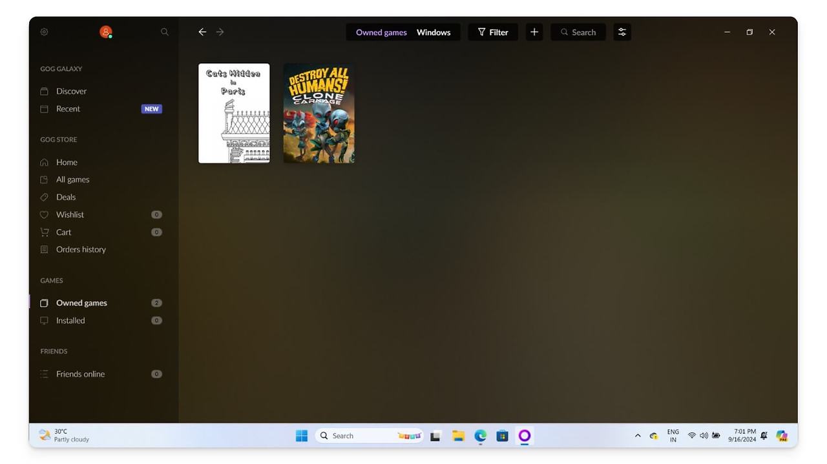The image size is (827, 464).
Task: Click the Orders history receipt icon
Action: 44,249
